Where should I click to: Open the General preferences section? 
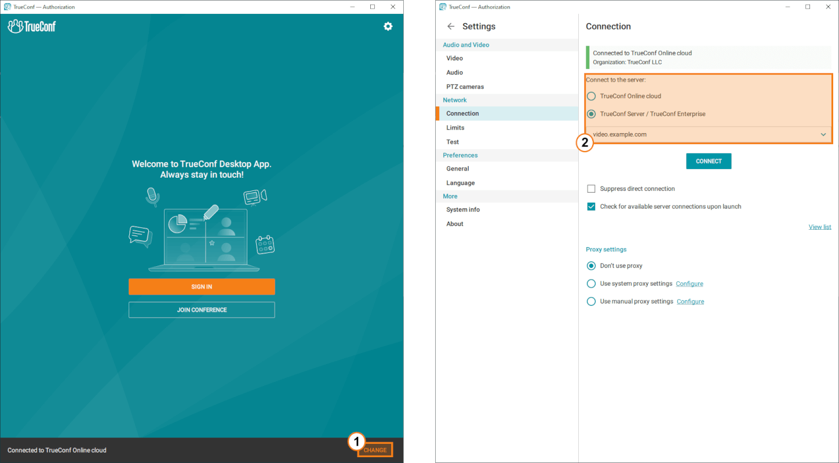click(507, 168)
